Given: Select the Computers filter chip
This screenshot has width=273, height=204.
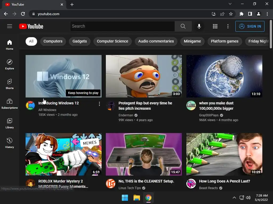Looking at the screenshot, I should pos(53,41).
